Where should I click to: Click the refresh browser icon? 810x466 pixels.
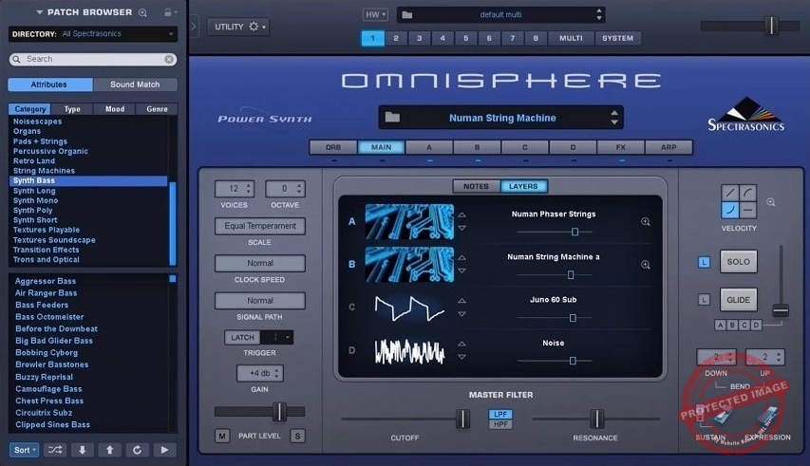coord(137,450)
